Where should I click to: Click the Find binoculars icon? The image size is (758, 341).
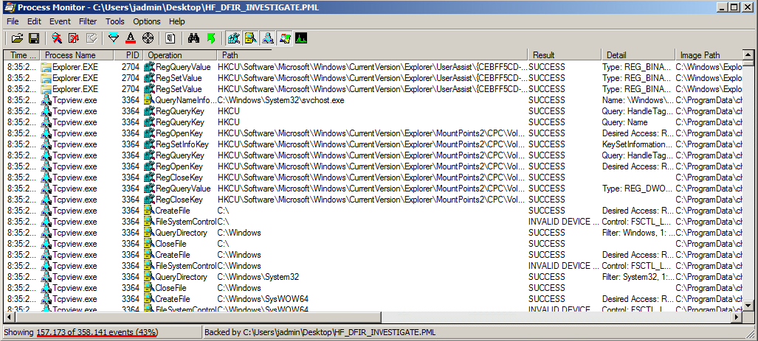194,38
